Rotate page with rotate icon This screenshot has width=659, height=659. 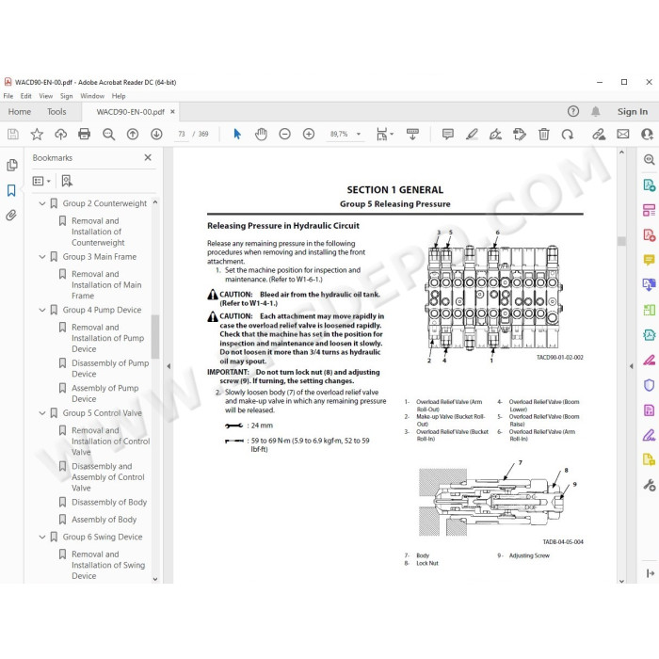coord(568,134)
